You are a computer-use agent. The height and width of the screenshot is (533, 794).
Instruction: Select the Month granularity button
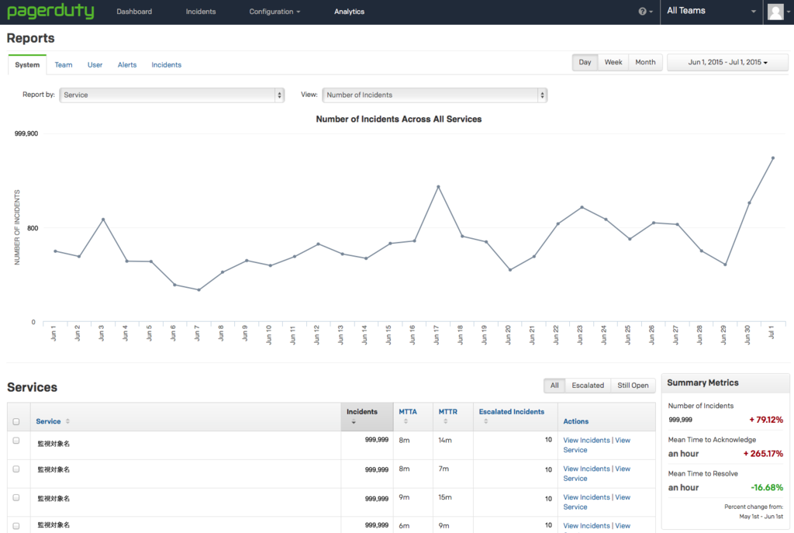coord(645,62)
